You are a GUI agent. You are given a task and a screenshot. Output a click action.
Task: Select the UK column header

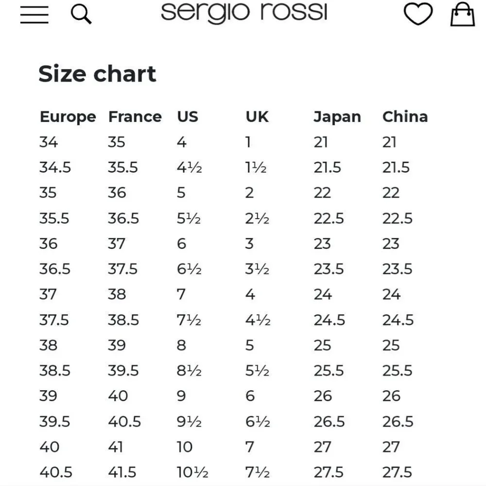tap(257, 117)
